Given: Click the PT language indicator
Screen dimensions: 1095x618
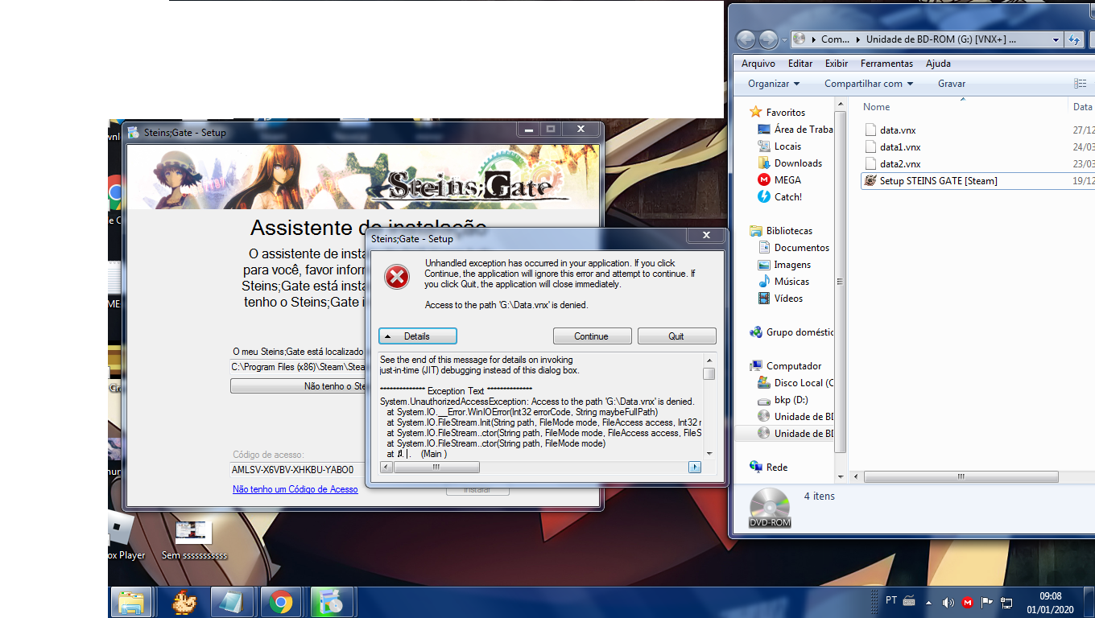Looking at the screenshot, I should tap(891, 600).
